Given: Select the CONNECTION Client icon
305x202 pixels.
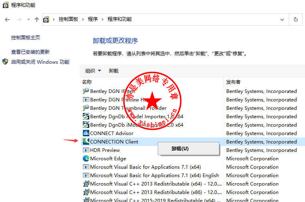Looking at the screenshot, I should [86, 141].
